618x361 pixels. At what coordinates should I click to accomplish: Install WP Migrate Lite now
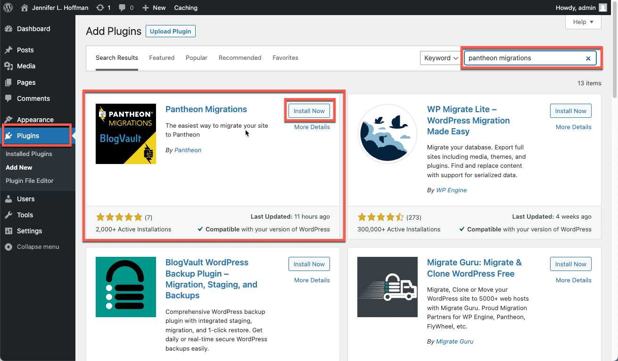(x=571, y=111)
